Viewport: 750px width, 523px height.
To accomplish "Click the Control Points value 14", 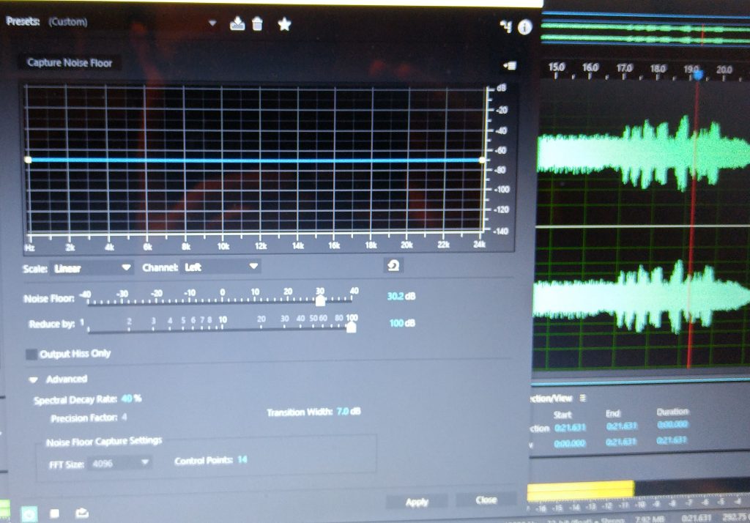I will (x=242, y=460).
